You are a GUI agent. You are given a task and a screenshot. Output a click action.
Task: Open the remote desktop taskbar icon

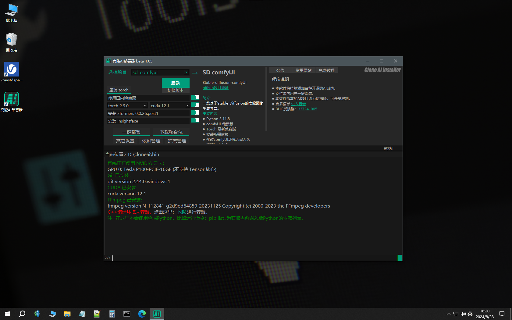pos(52,314)
